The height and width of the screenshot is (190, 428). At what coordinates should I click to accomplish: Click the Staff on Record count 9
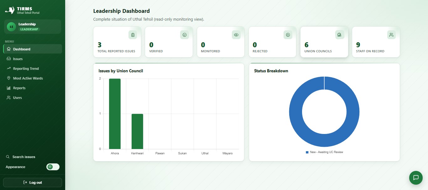[358, 45]
